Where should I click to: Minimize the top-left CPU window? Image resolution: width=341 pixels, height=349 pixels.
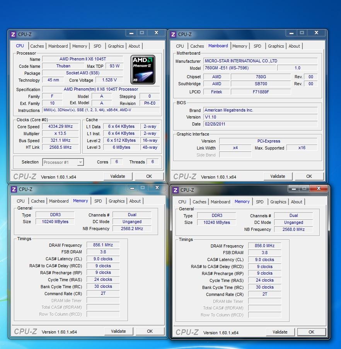[131, 33]
